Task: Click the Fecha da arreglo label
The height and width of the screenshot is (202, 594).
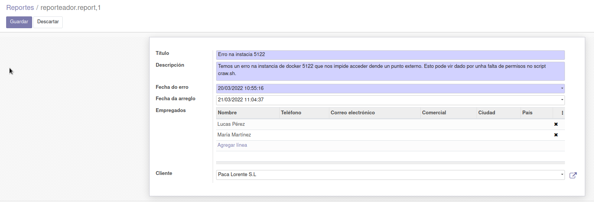Action: (176, 99)
